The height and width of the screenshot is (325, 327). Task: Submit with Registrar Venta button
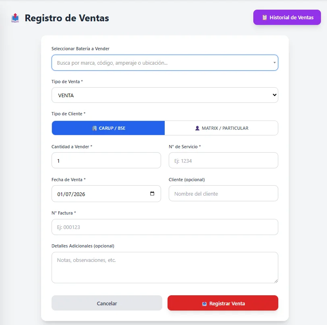[223, 303]
